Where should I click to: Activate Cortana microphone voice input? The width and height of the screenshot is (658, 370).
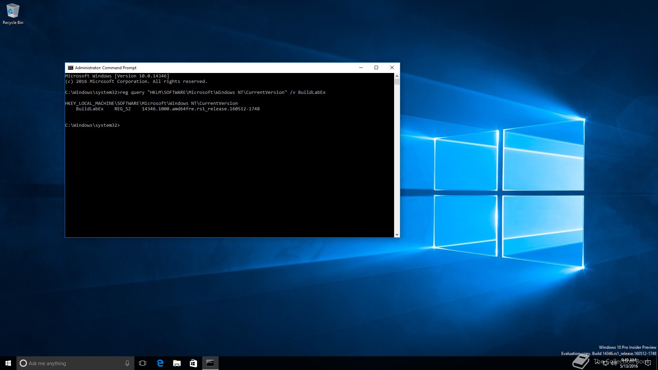coord(127,363)
